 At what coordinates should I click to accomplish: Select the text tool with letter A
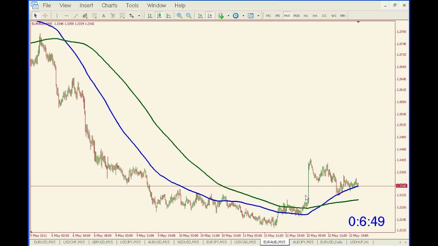click(x=103, y=16)
